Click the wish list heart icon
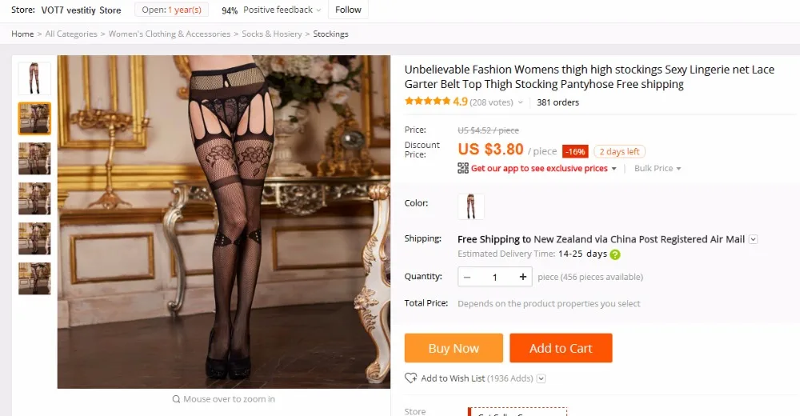The height and width of the screenshot is (416, 800). pos(410,378)
